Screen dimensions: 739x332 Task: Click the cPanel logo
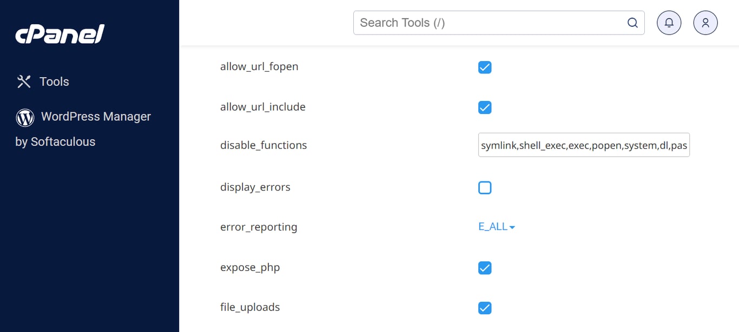(x=60, y=34)
